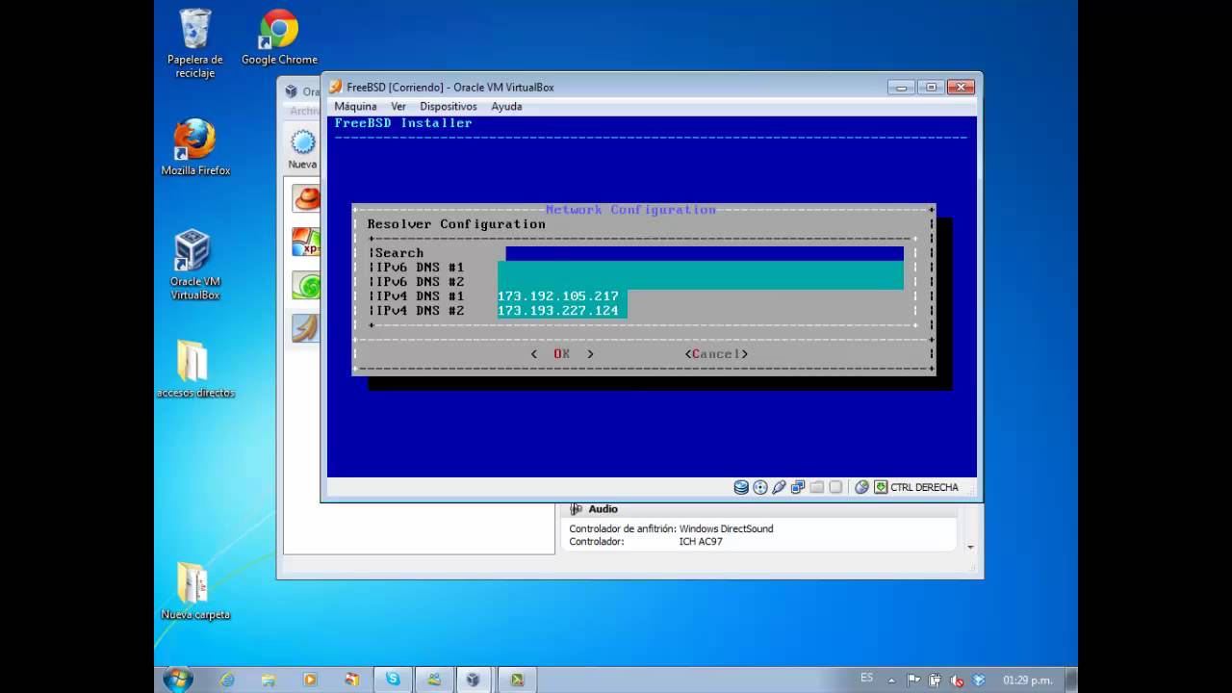1232x693 pixels.
Task: Click IPv4 DNS #2 value 173.193.227.124
Action: click(558, 311)
